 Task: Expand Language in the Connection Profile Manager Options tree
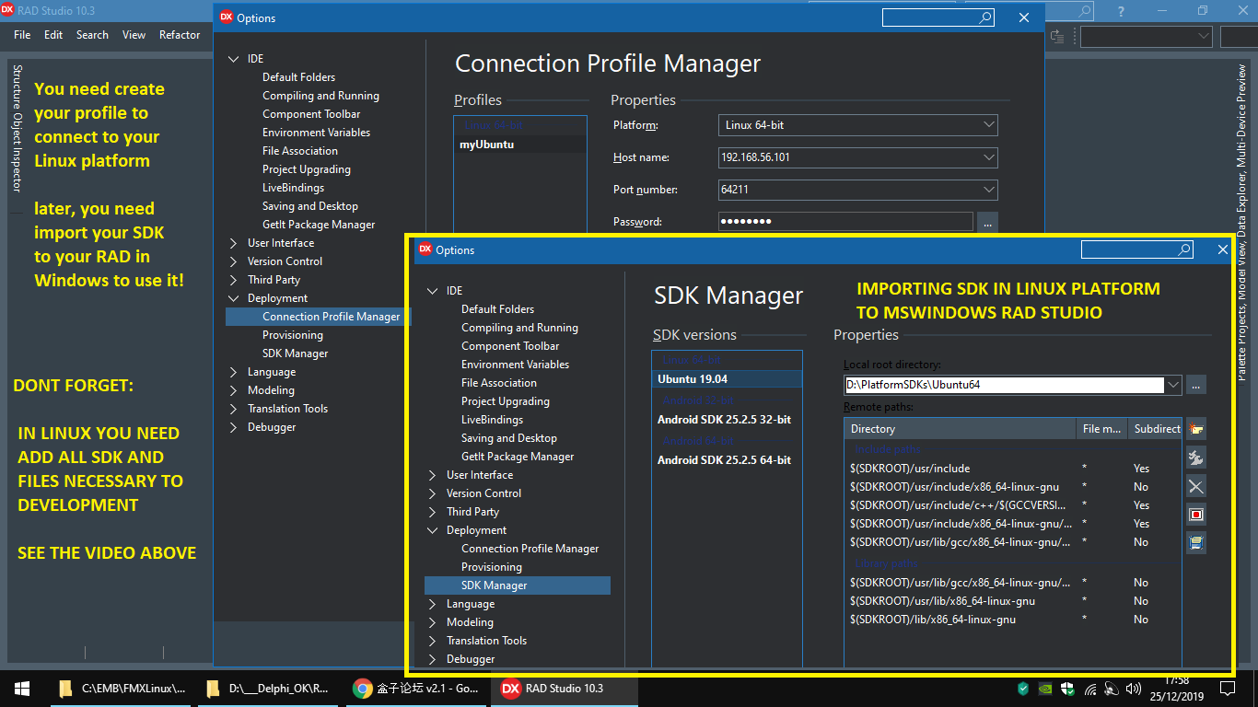coord(234,372)
